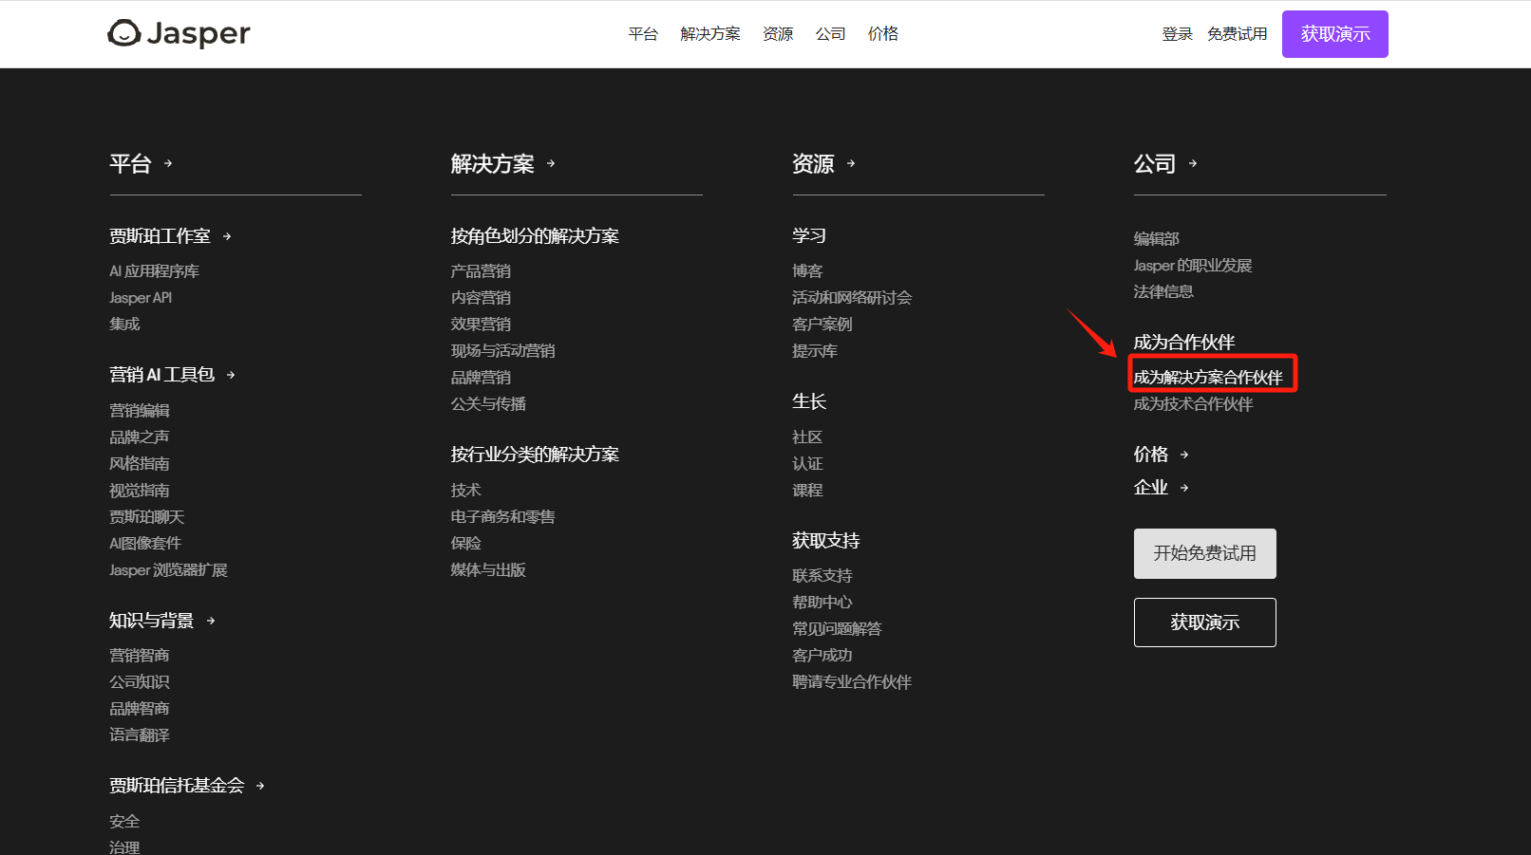Open the 风格指南 link
Image resolution: width=1531 pixels, height=855 pixels.
pos(140,464)
